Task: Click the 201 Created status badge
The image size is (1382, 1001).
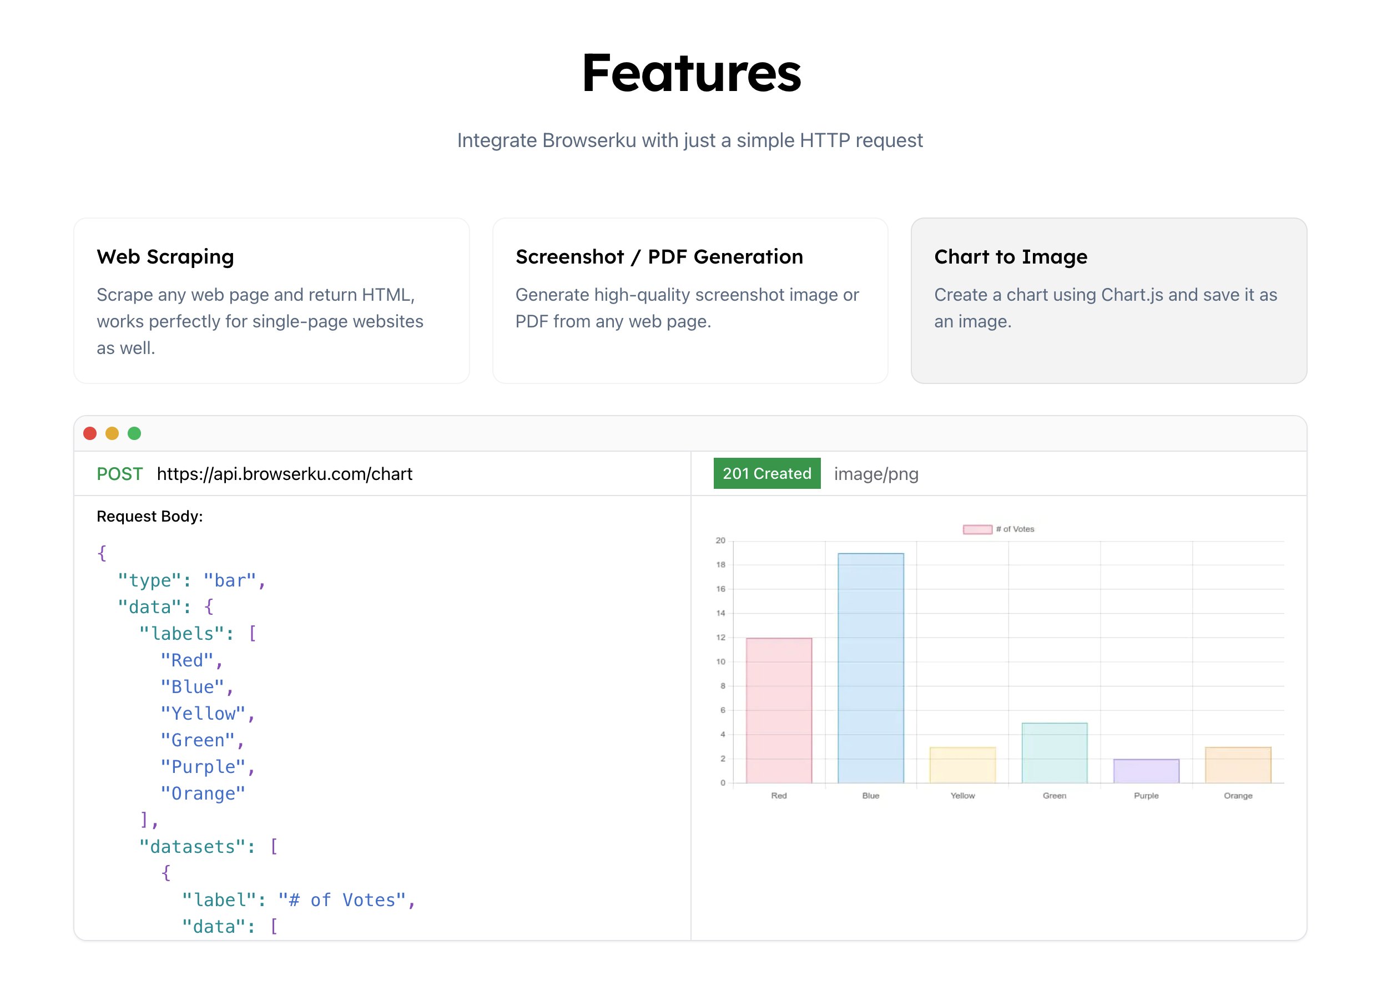Action: tap(766, 473)
